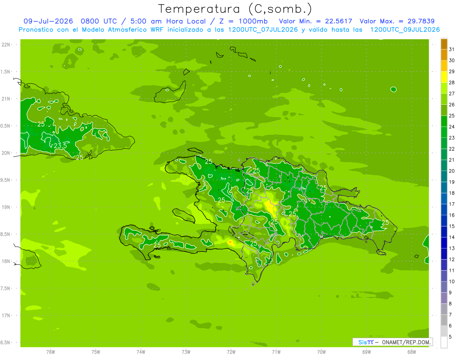Click the blue legend swatch between 16 and 17
Viewport: 462px width, 357px height.
[x=444, y=210]
